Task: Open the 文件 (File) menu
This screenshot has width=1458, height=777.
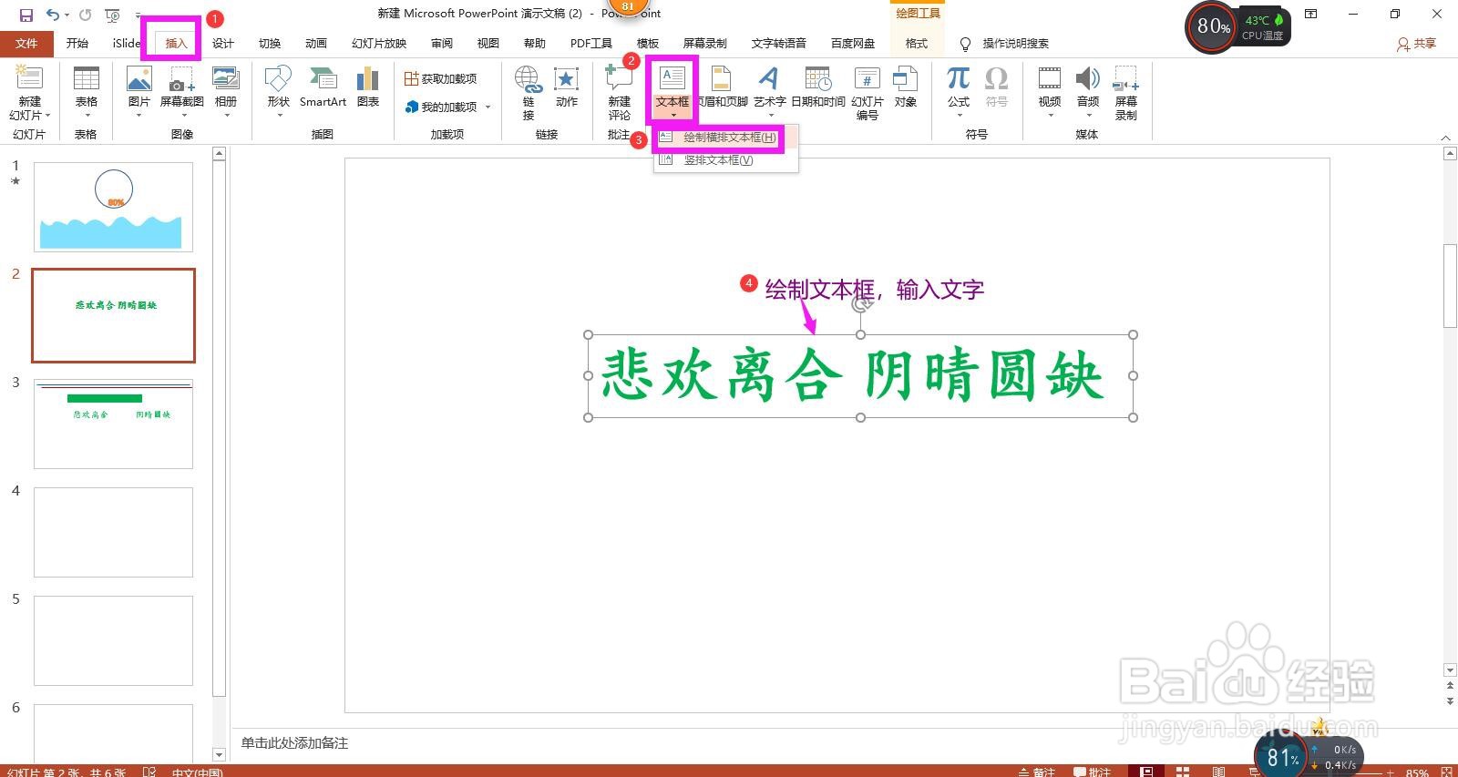Action: [x=26, y=43]
